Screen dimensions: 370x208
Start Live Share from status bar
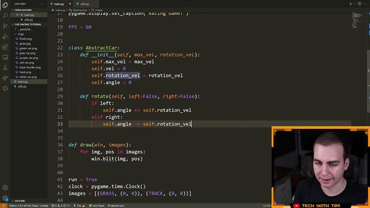tap(97, 206)
